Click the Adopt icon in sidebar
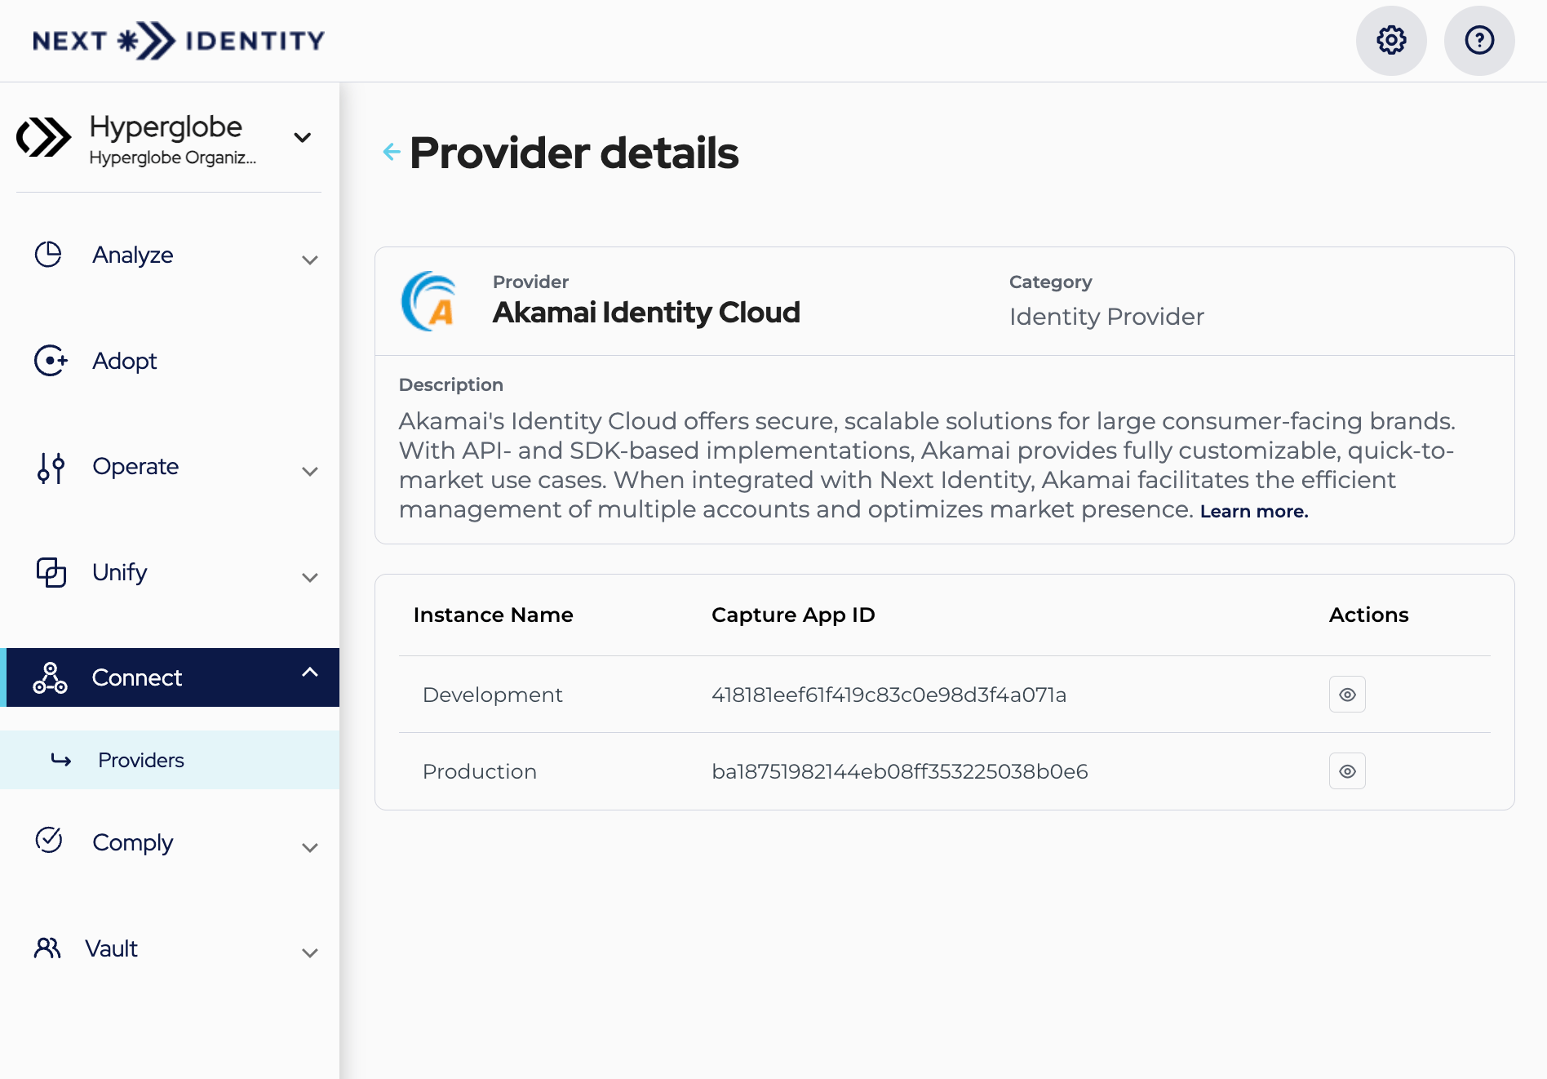The image size is (1547, 1079). (51, 360)
